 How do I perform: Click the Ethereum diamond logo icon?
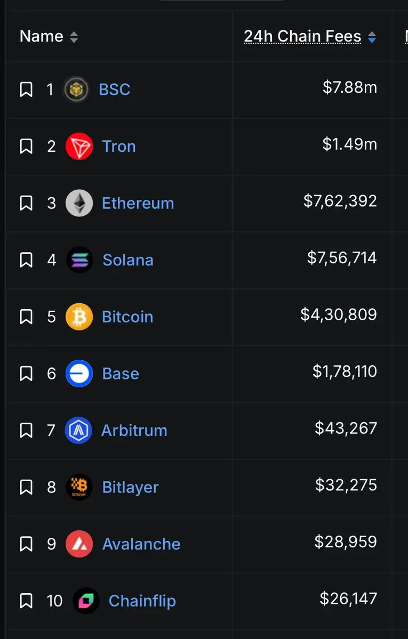click(x=79, y=203)
